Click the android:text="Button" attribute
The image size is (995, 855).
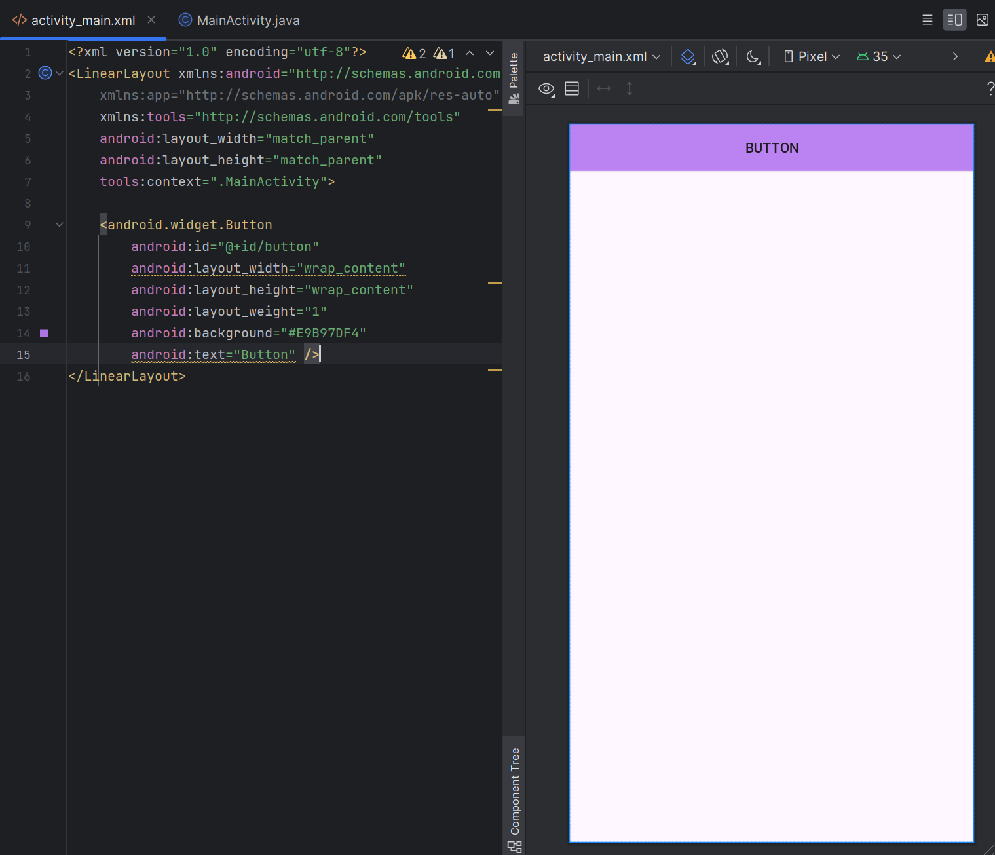(x=213, y=354)
